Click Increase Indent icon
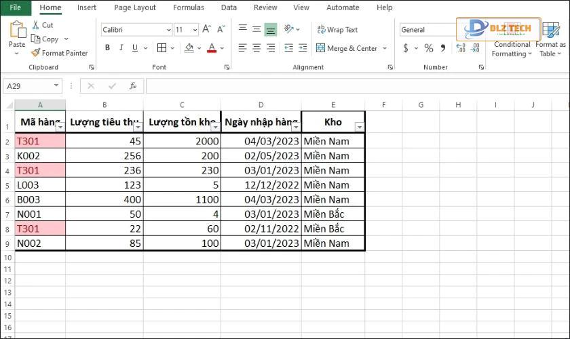 point(303,47)
